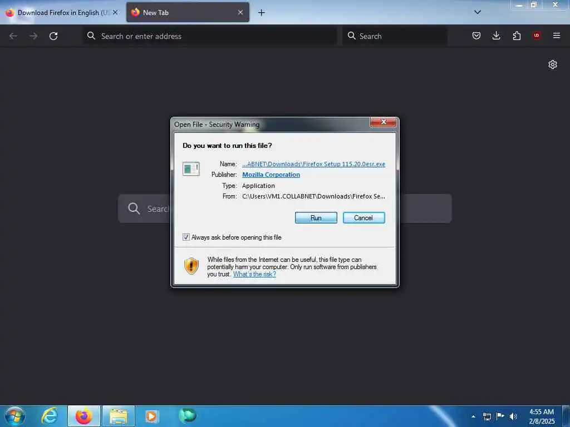The width and height of the screenshot is (570, 427).
Task: Open a new tab with the plus button
Action: [x=262, y=13]
